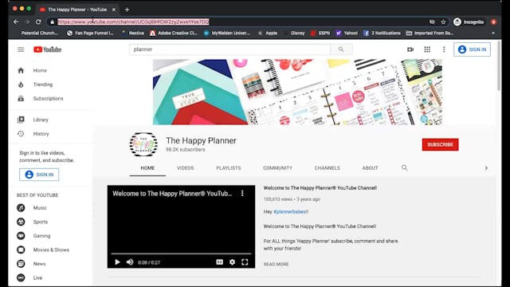Open the #plannerbabes hashtag link
This screenshot has width=510, height=287.
(x=289, y=212)
